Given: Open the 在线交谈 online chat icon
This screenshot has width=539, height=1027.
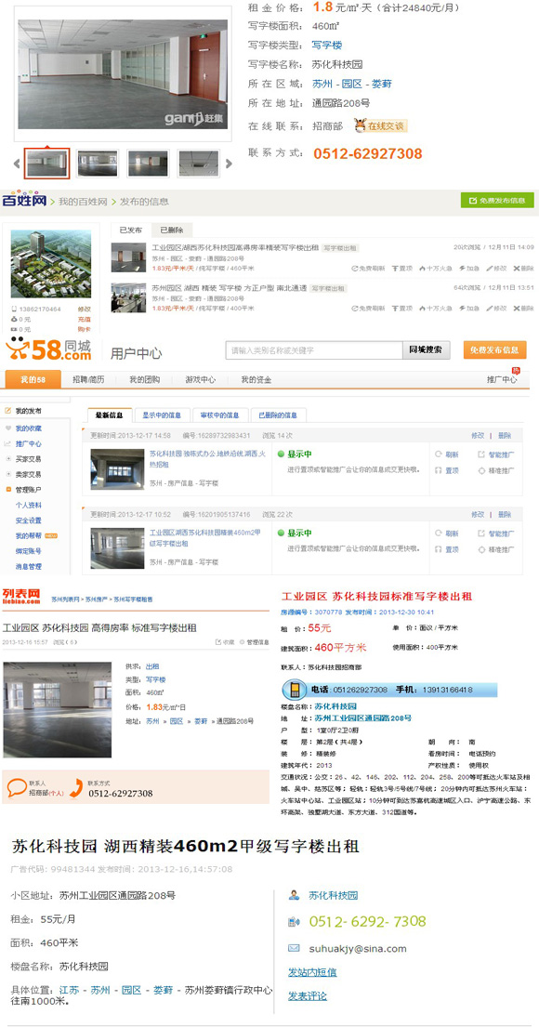Looking at the screenshot, I should [x=380, y=125].
